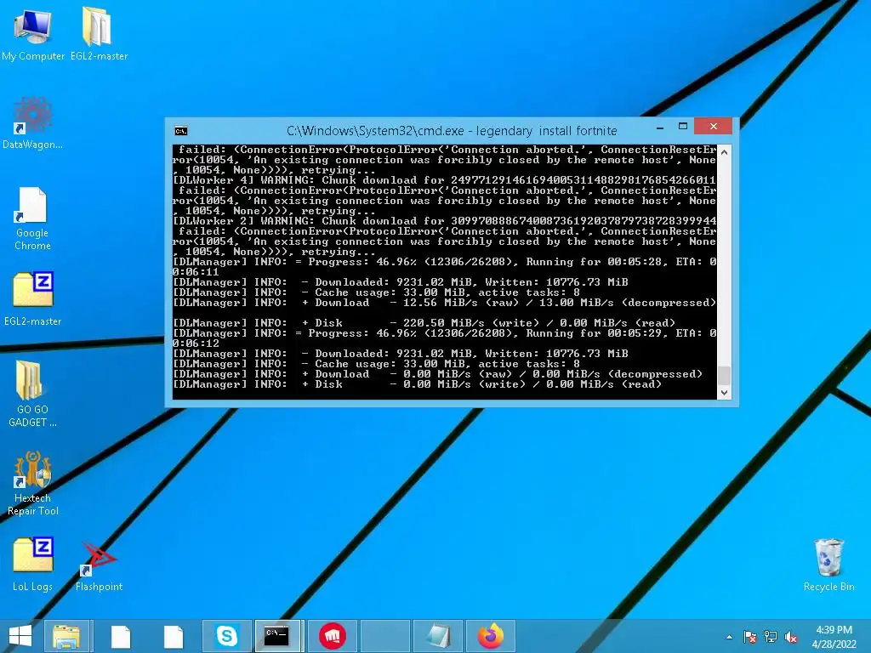Select the LoL Logs zip archive
Image resolution: width=871 pixels, height=653 pixels.
(x=32, y=565)
